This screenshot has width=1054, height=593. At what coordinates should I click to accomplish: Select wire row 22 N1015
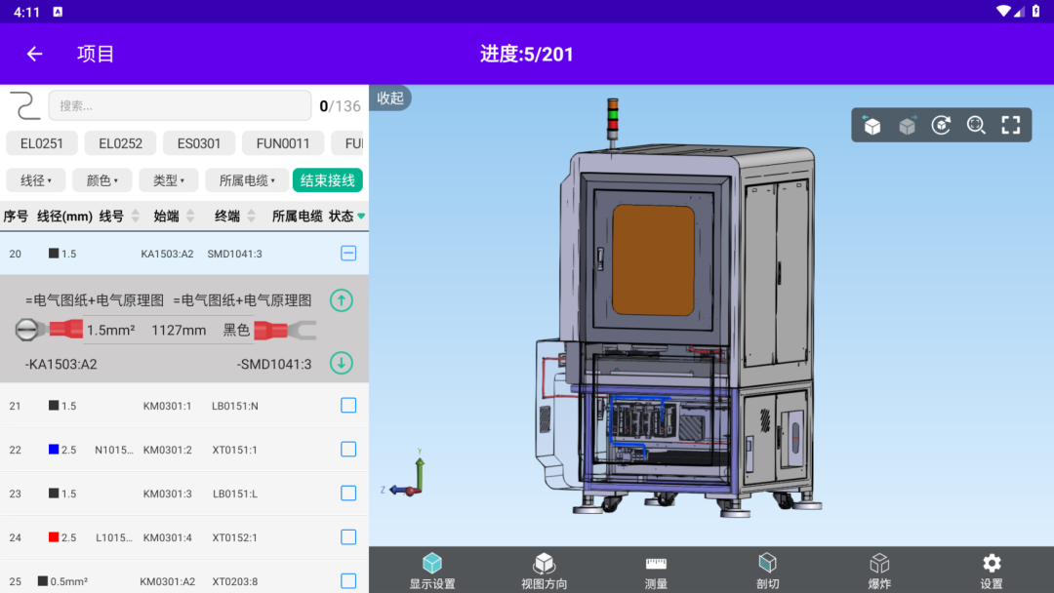tap(184, 450)
